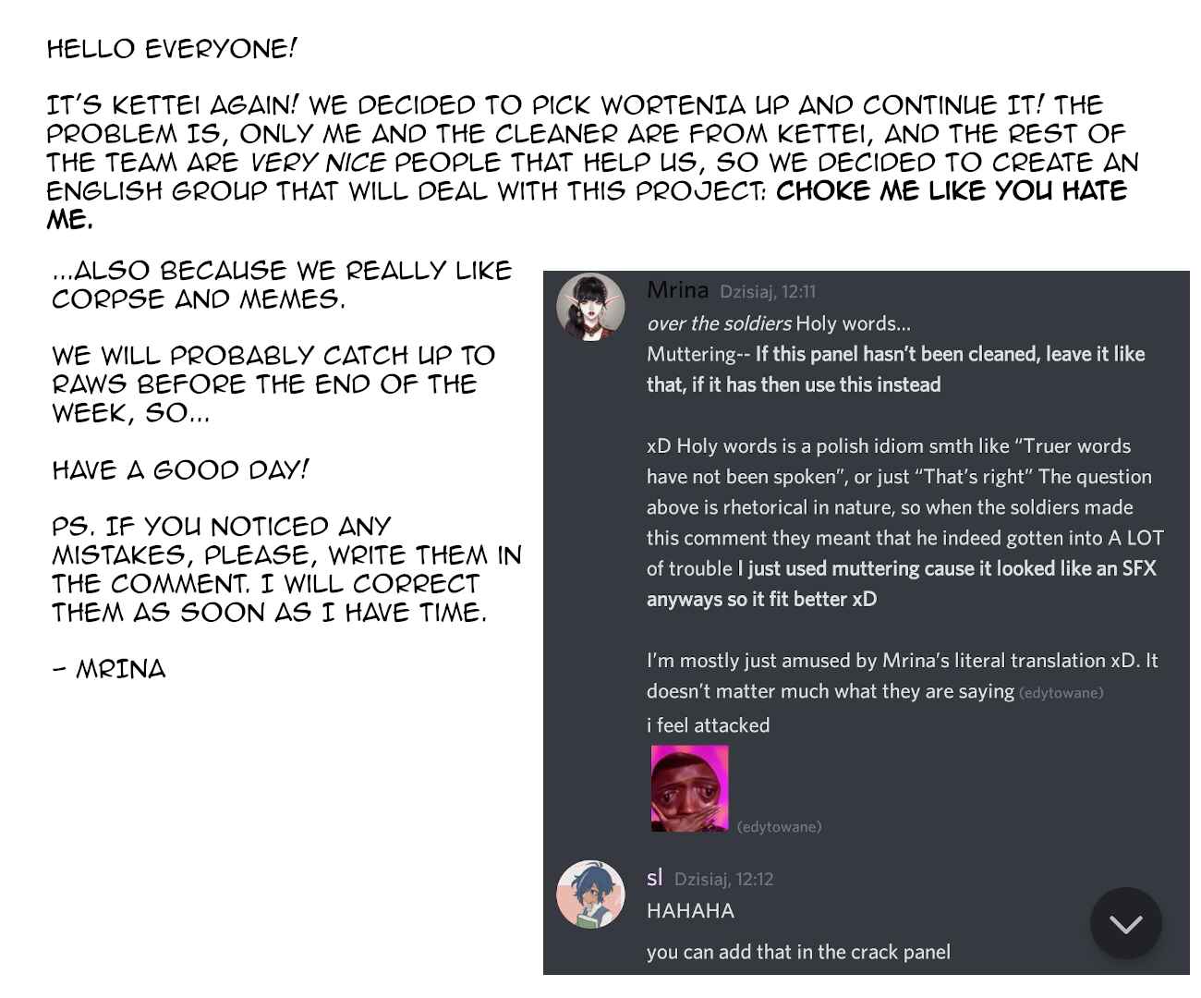The height and width of the screenshot is (998, 1201).
Task: Open sl's profile avatar
Action: click(590, 895)
